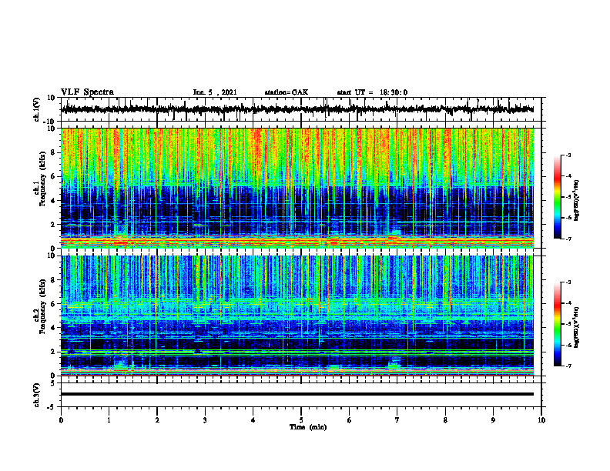Click the -7 value on ch.1 color bar

[x=568, y=239]
